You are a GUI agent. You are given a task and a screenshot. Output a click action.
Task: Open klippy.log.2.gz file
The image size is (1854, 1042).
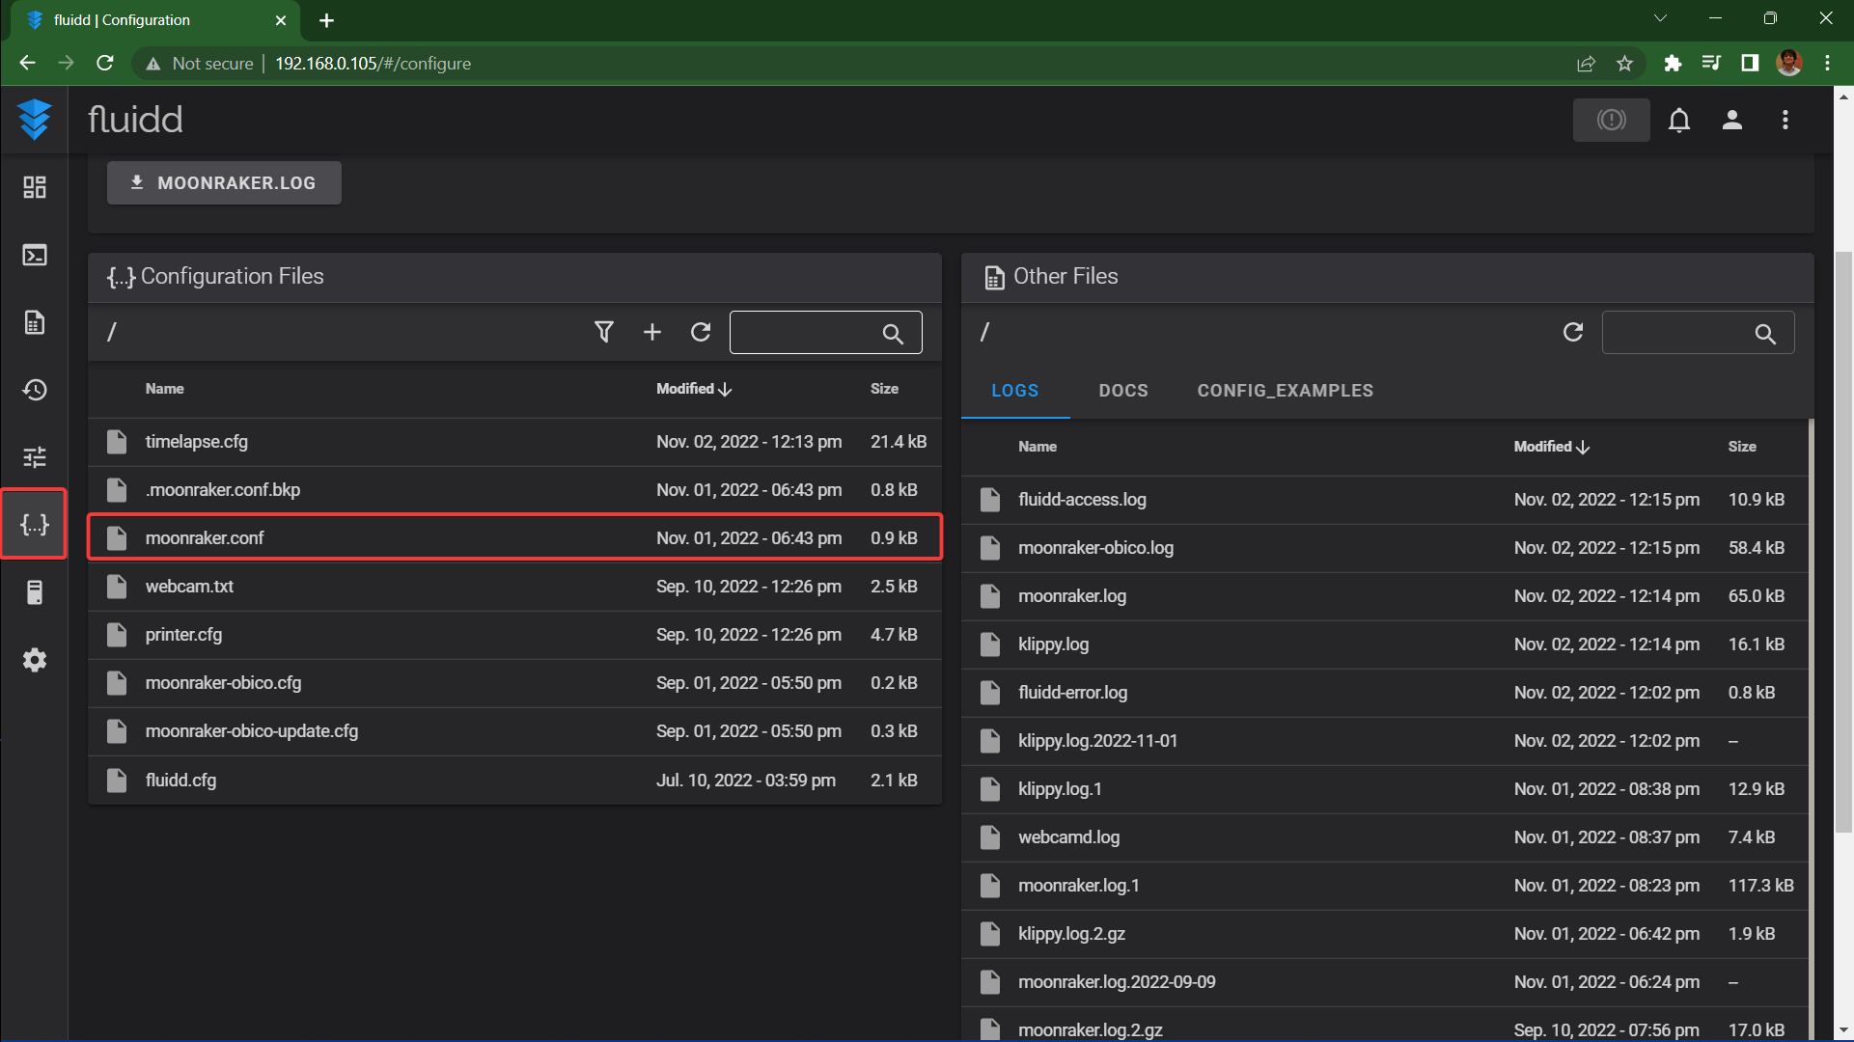click(x=1385, y=934)
